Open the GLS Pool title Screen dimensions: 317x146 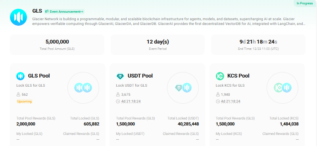[39, 76]
